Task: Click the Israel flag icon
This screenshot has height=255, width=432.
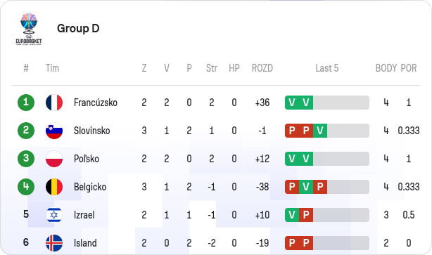Action: pyautogui.click(x=54, y=215)
